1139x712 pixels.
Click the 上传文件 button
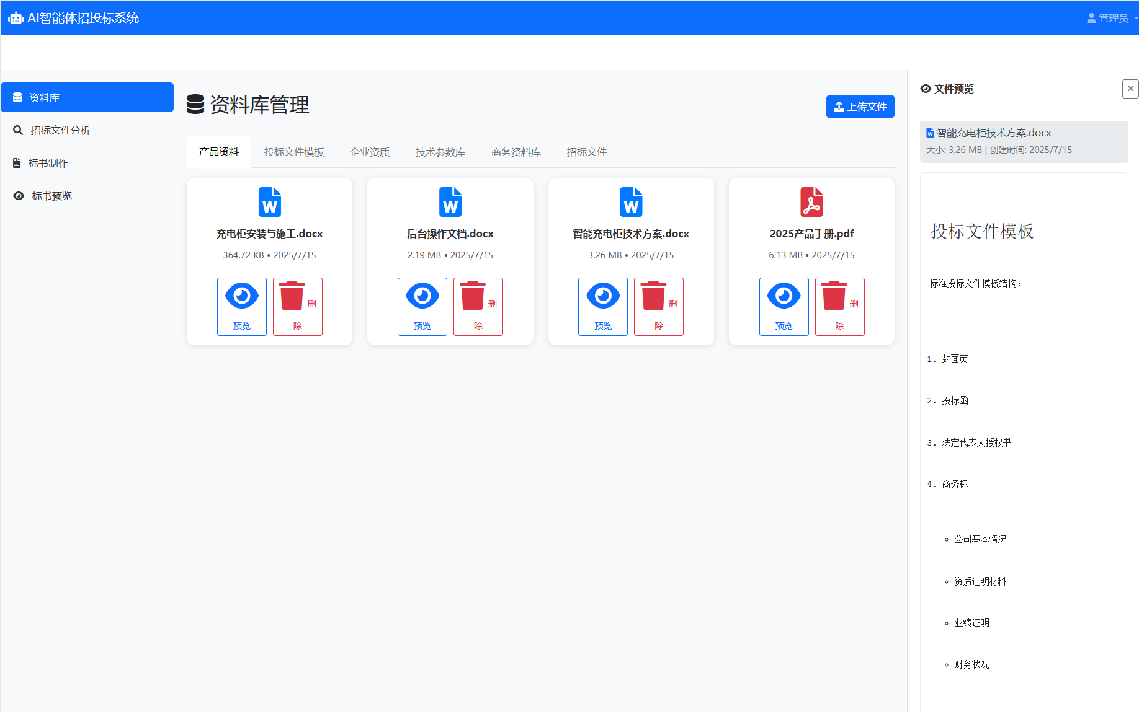[x=860, y=107]
